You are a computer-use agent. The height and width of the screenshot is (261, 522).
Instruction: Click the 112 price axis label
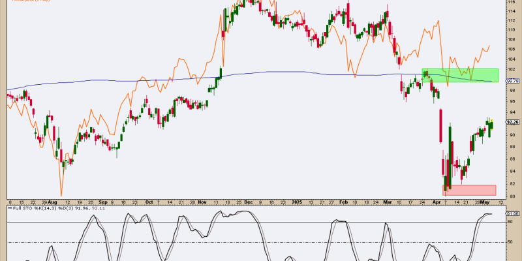point(511,20)
